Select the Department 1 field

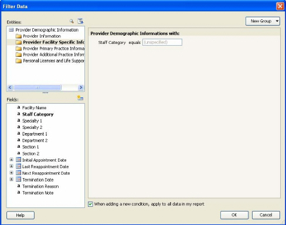[x=35, y=134]
